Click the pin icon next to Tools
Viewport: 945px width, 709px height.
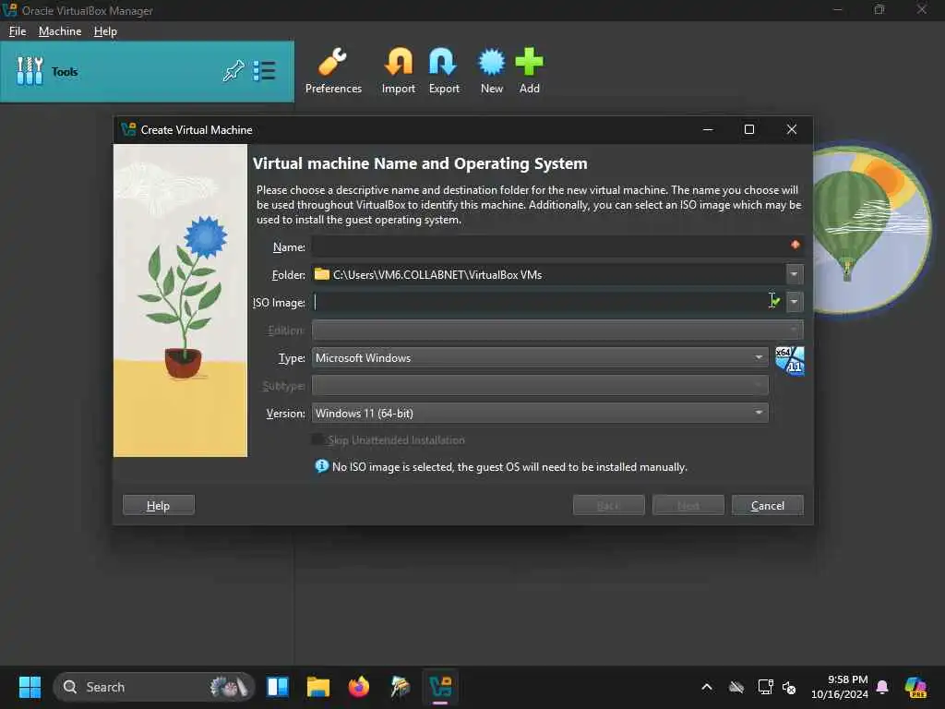tap(233, 71)
